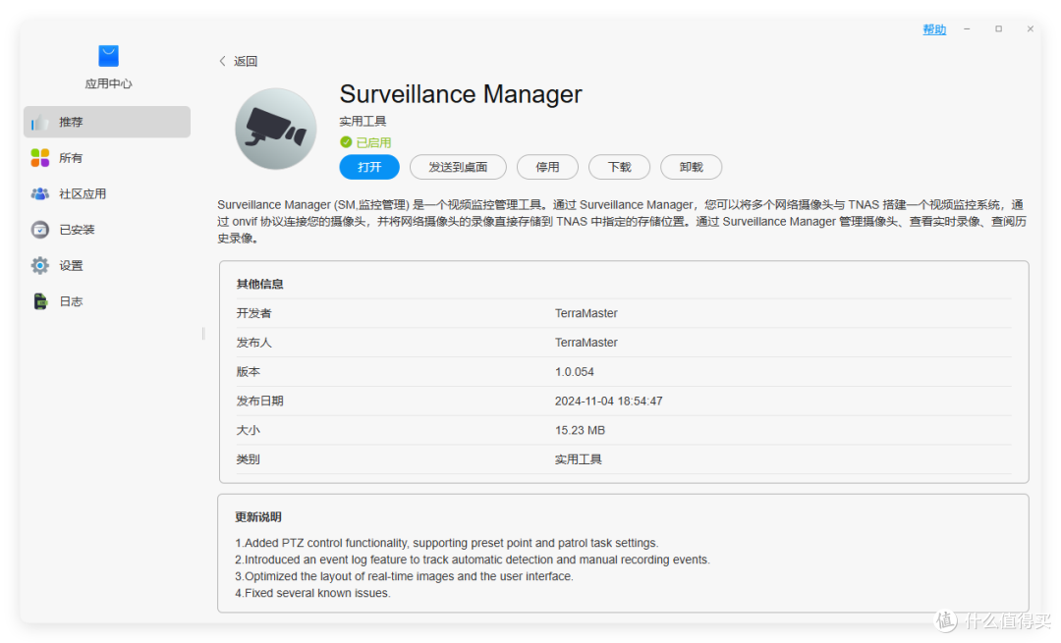Minimize the 应用中心 window
Screen dimensions: 1061x643
pyautogui.click(x=967, y=29)
